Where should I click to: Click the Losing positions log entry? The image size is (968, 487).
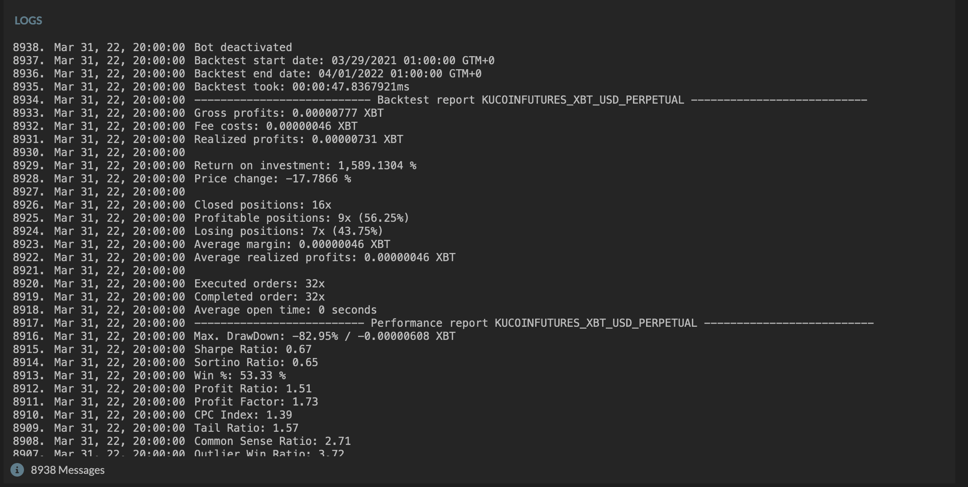coord(198,231)
